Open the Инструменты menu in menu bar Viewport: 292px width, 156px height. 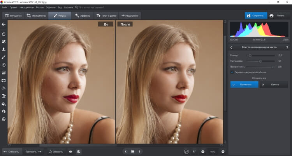pyautogui.click(x=26, y=7)
